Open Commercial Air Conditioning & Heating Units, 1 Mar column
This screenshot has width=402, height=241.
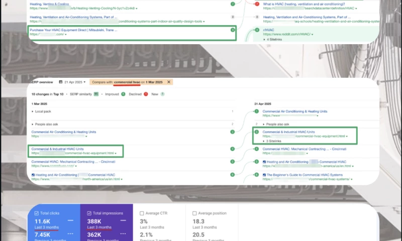(64, 132)
